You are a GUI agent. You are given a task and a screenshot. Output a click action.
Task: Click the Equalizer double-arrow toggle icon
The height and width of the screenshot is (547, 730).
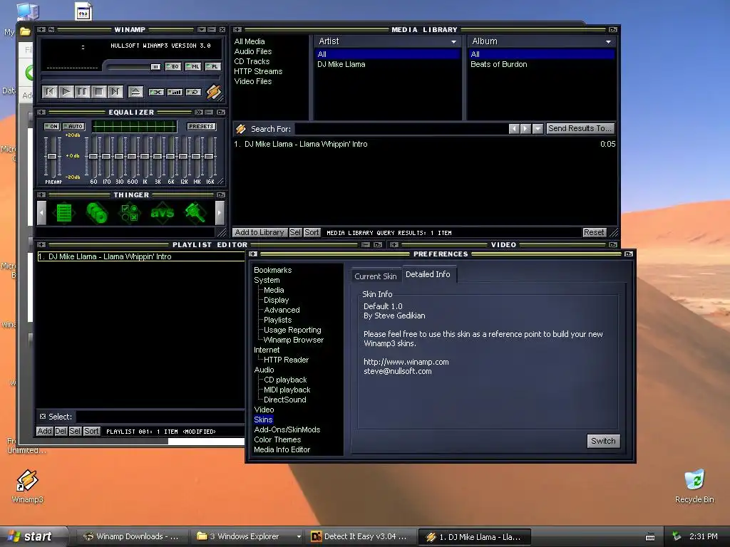coord(199,112)
